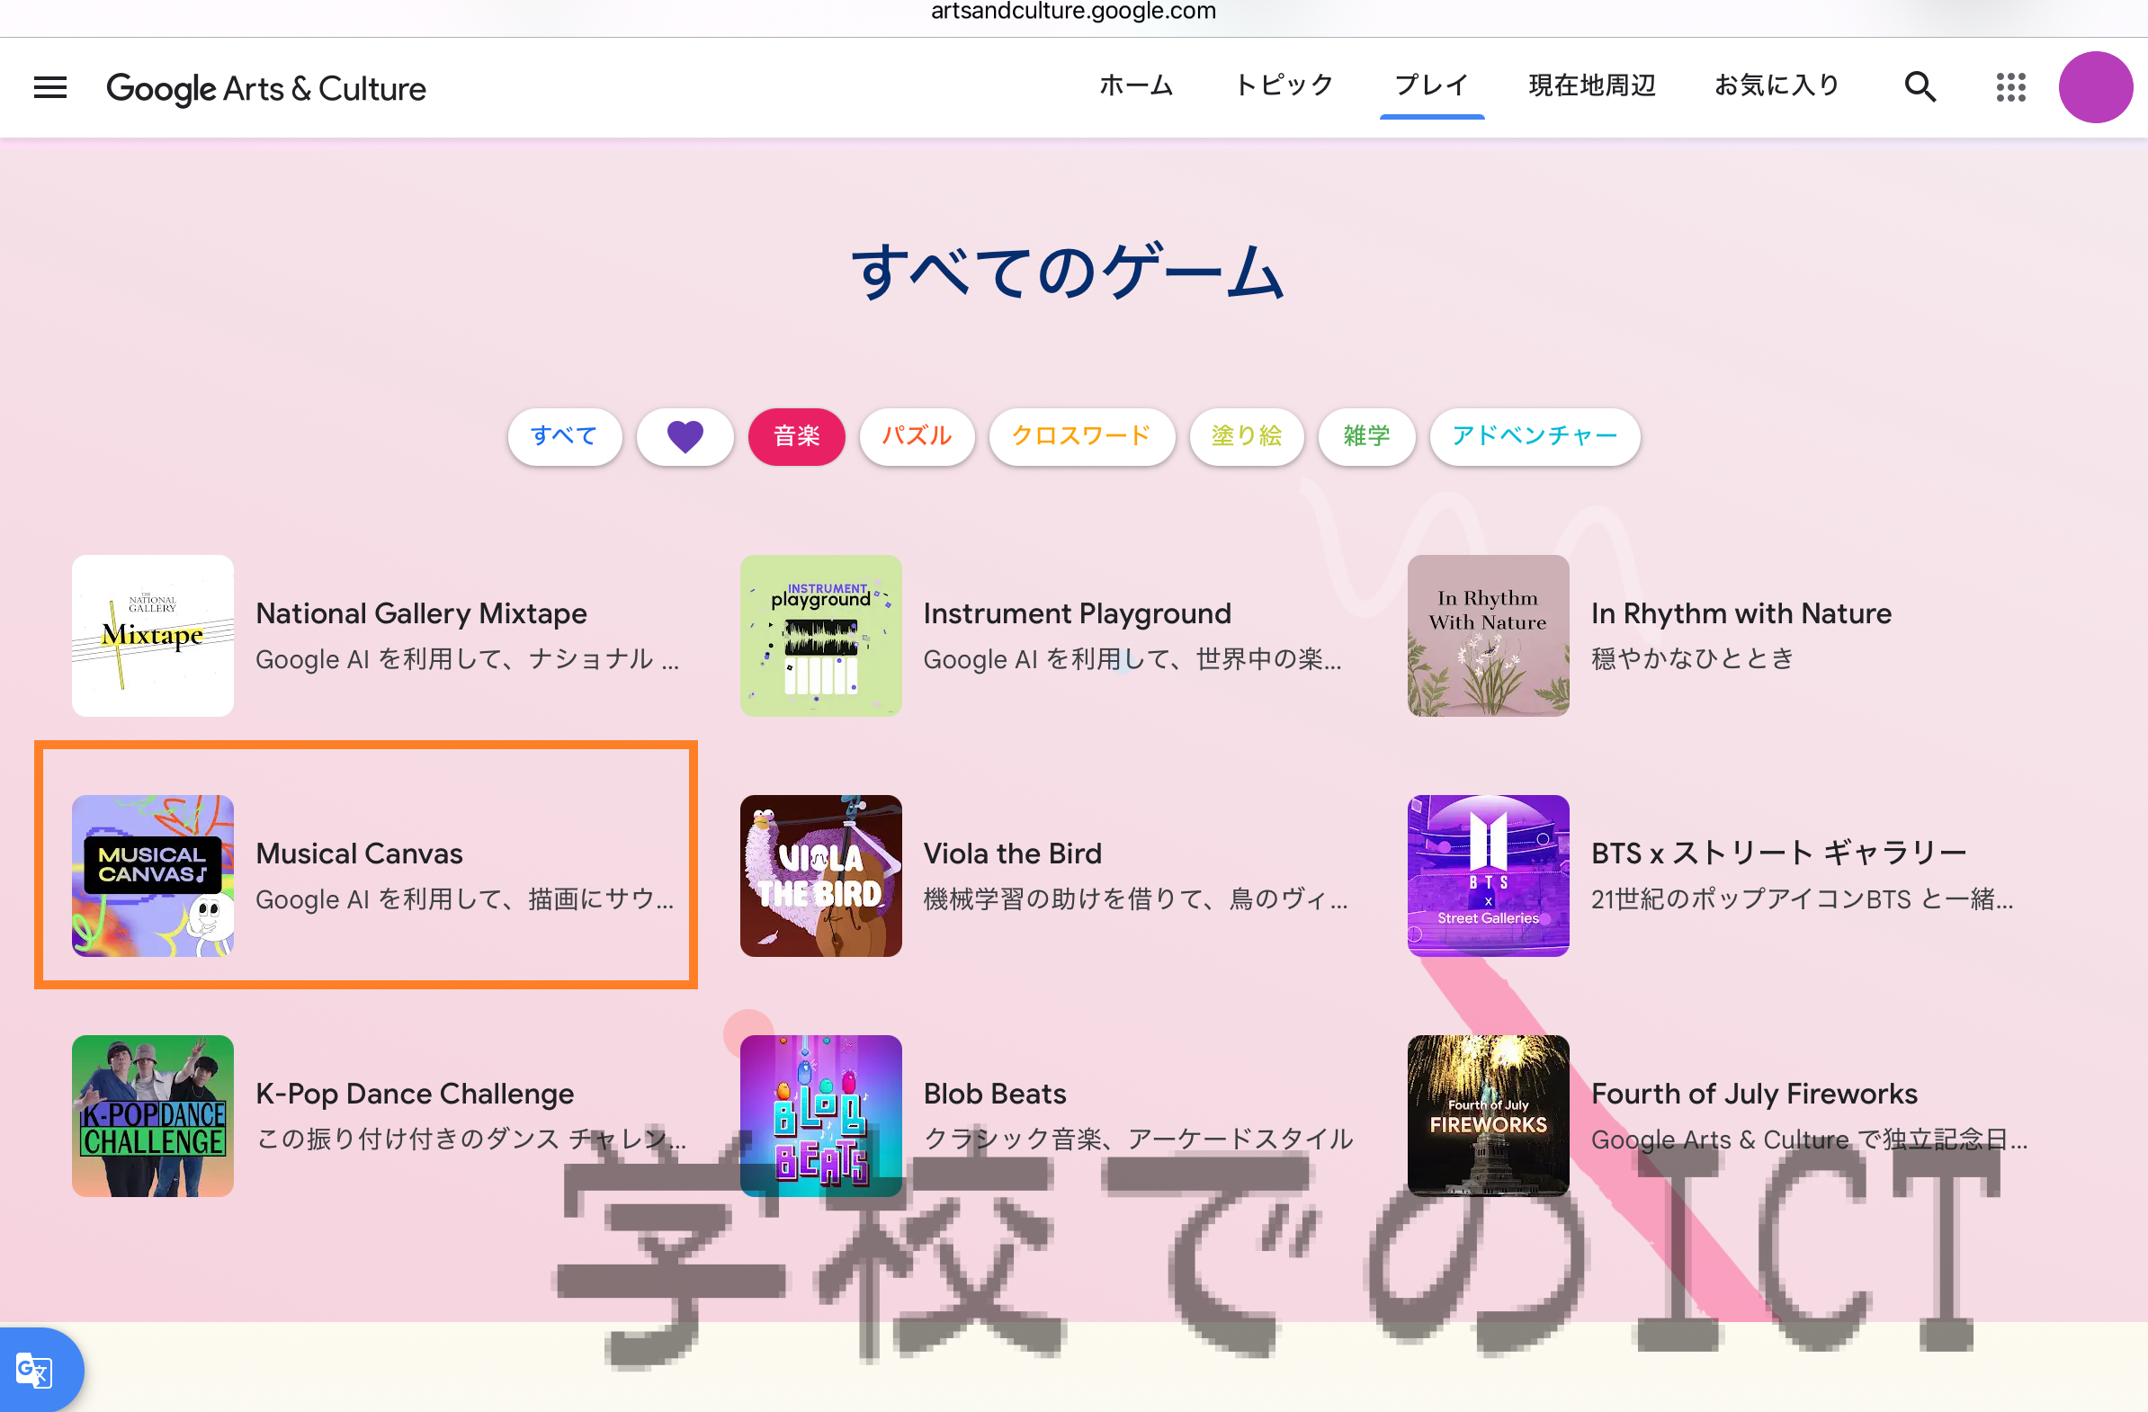This screenshot has height=1412, width=2148.
Task: Open K-Pop Dance Challenge thumbnail
Action: tap(153, 1116)
